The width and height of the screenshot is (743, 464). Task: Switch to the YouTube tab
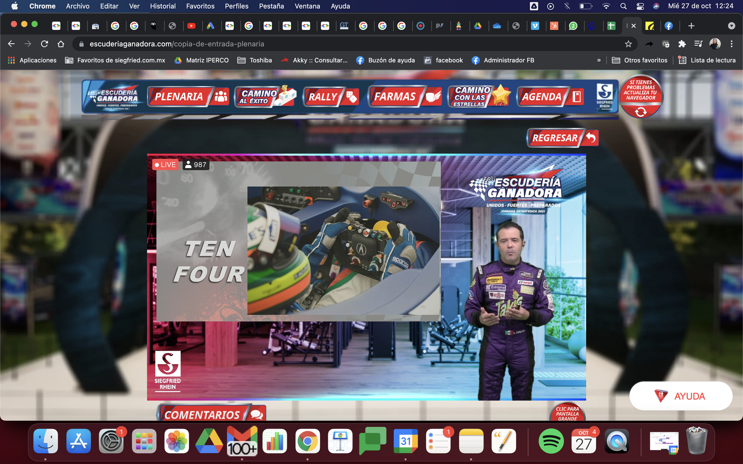191,26
